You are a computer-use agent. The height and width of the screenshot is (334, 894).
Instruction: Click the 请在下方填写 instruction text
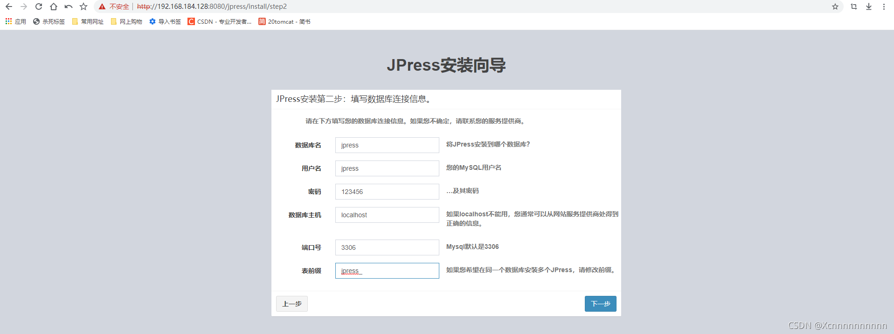coord(416,121)
